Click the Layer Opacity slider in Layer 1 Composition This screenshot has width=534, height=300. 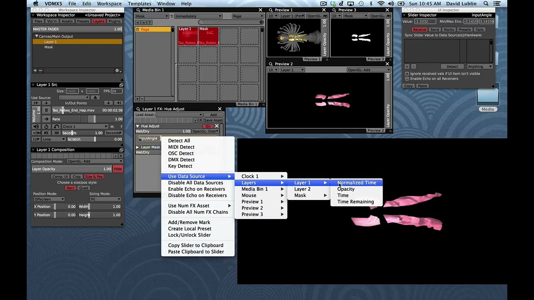[72, 169]
